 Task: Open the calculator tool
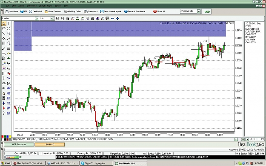[x=4, y=98]
